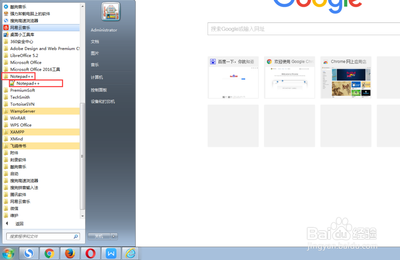Expand the TortoiseSVN folder
This screenshot has width=400, height=260.
coord(41,104)
